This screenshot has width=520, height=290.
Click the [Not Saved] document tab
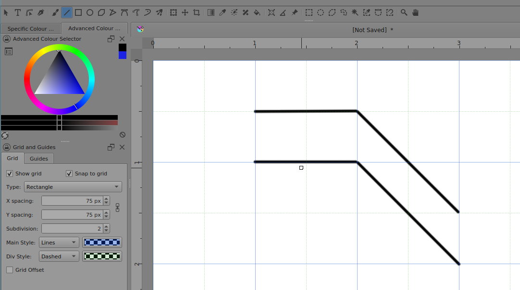tap(373, 30)
